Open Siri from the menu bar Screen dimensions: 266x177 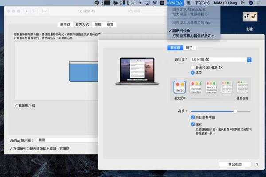pos(251,3)
